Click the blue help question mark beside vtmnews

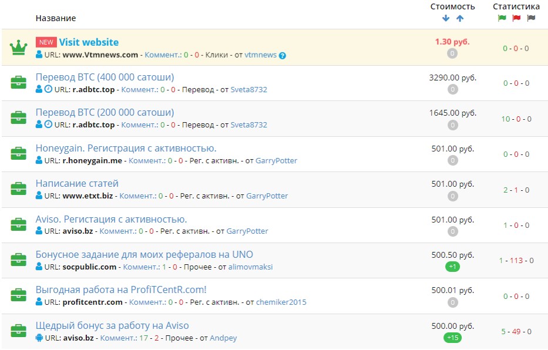point(283,56)
